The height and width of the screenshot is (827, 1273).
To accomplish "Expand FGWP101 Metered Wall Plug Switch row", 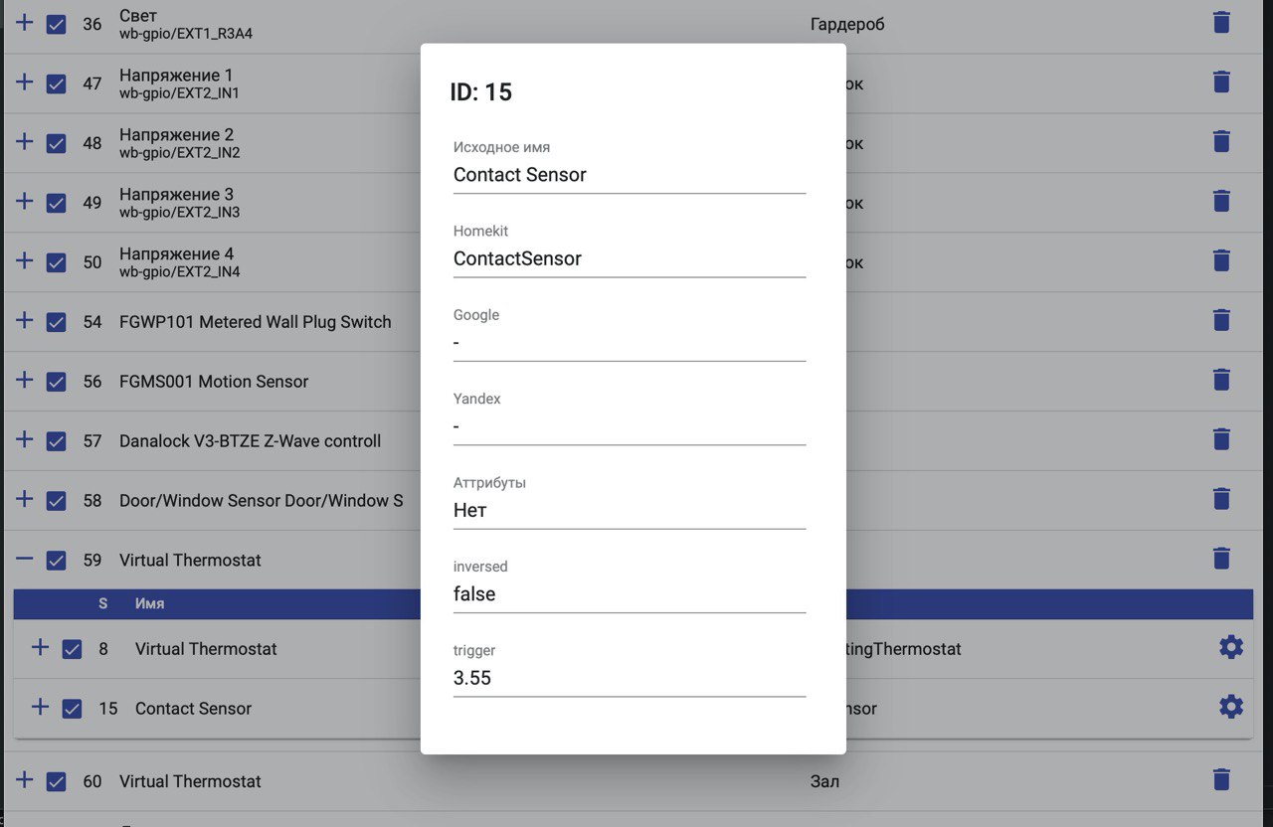I will coord(25,320).
